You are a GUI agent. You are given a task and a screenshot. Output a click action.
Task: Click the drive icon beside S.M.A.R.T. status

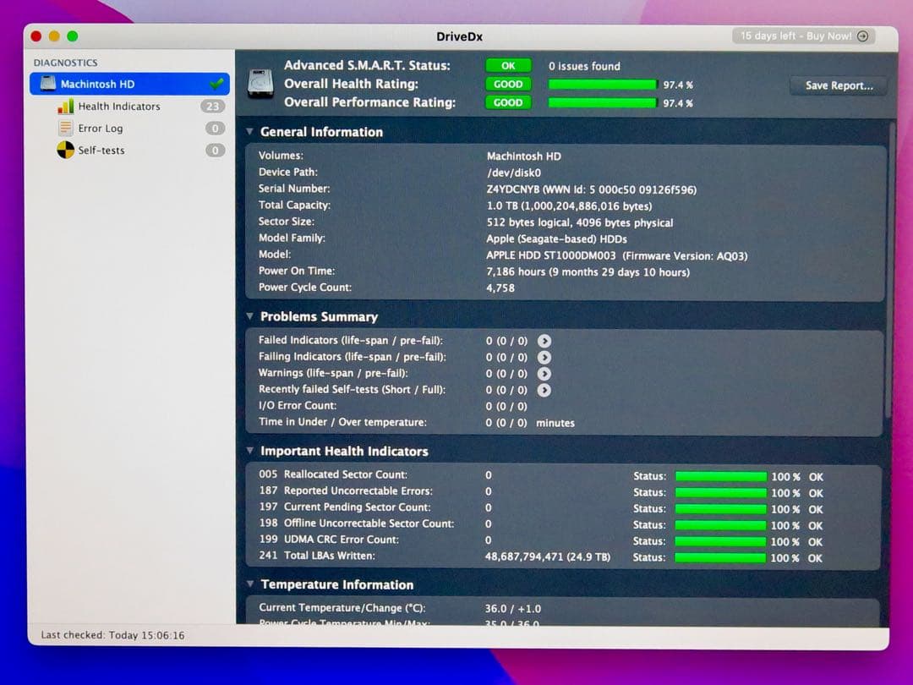click(261, 84)
